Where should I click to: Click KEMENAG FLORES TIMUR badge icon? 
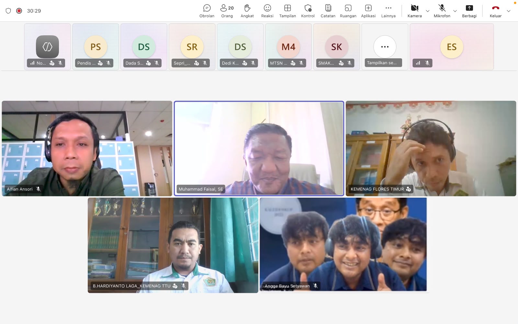pyautogui.click(x=409, y=189)
